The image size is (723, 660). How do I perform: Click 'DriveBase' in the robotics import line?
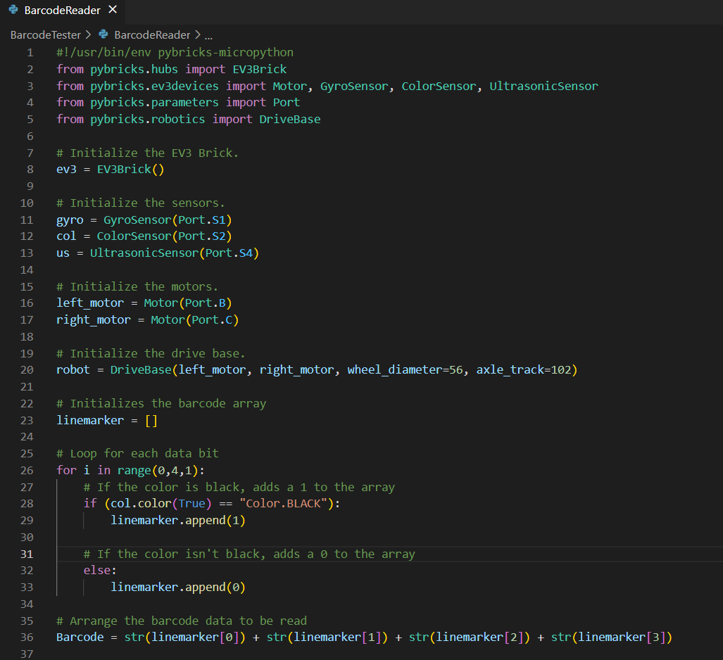[289, 120]
